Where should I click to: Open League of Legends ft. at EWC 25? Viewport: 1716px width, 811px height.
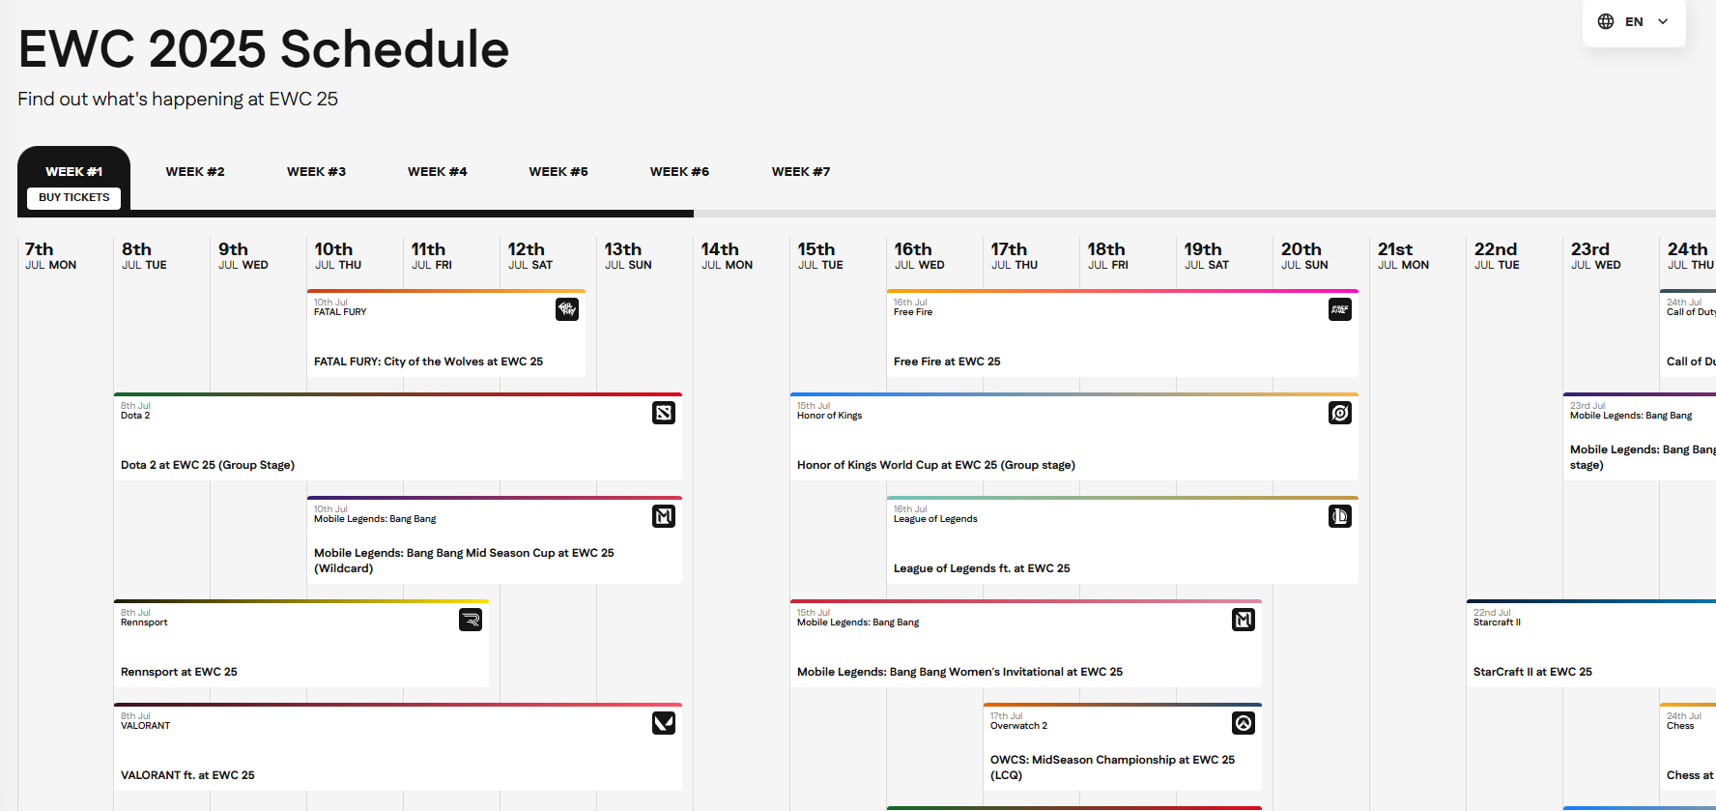tap(1123, 540)
